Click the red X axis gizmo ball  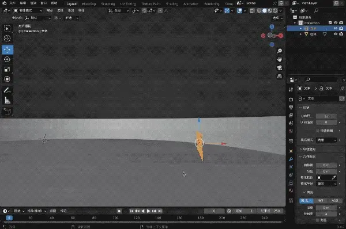click(x=280, y=36)
